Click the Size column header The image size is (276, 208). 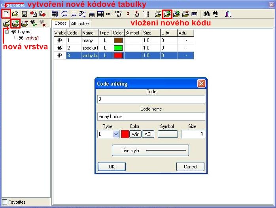151,33
